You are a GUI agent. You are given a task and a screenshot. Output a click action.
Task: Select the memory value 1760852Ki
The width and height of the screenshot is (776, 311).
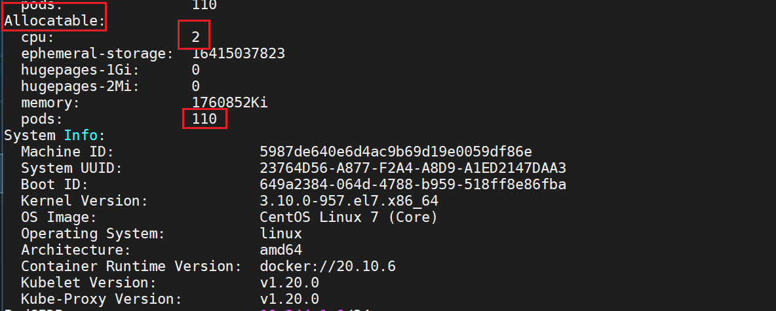pos(229,103)
